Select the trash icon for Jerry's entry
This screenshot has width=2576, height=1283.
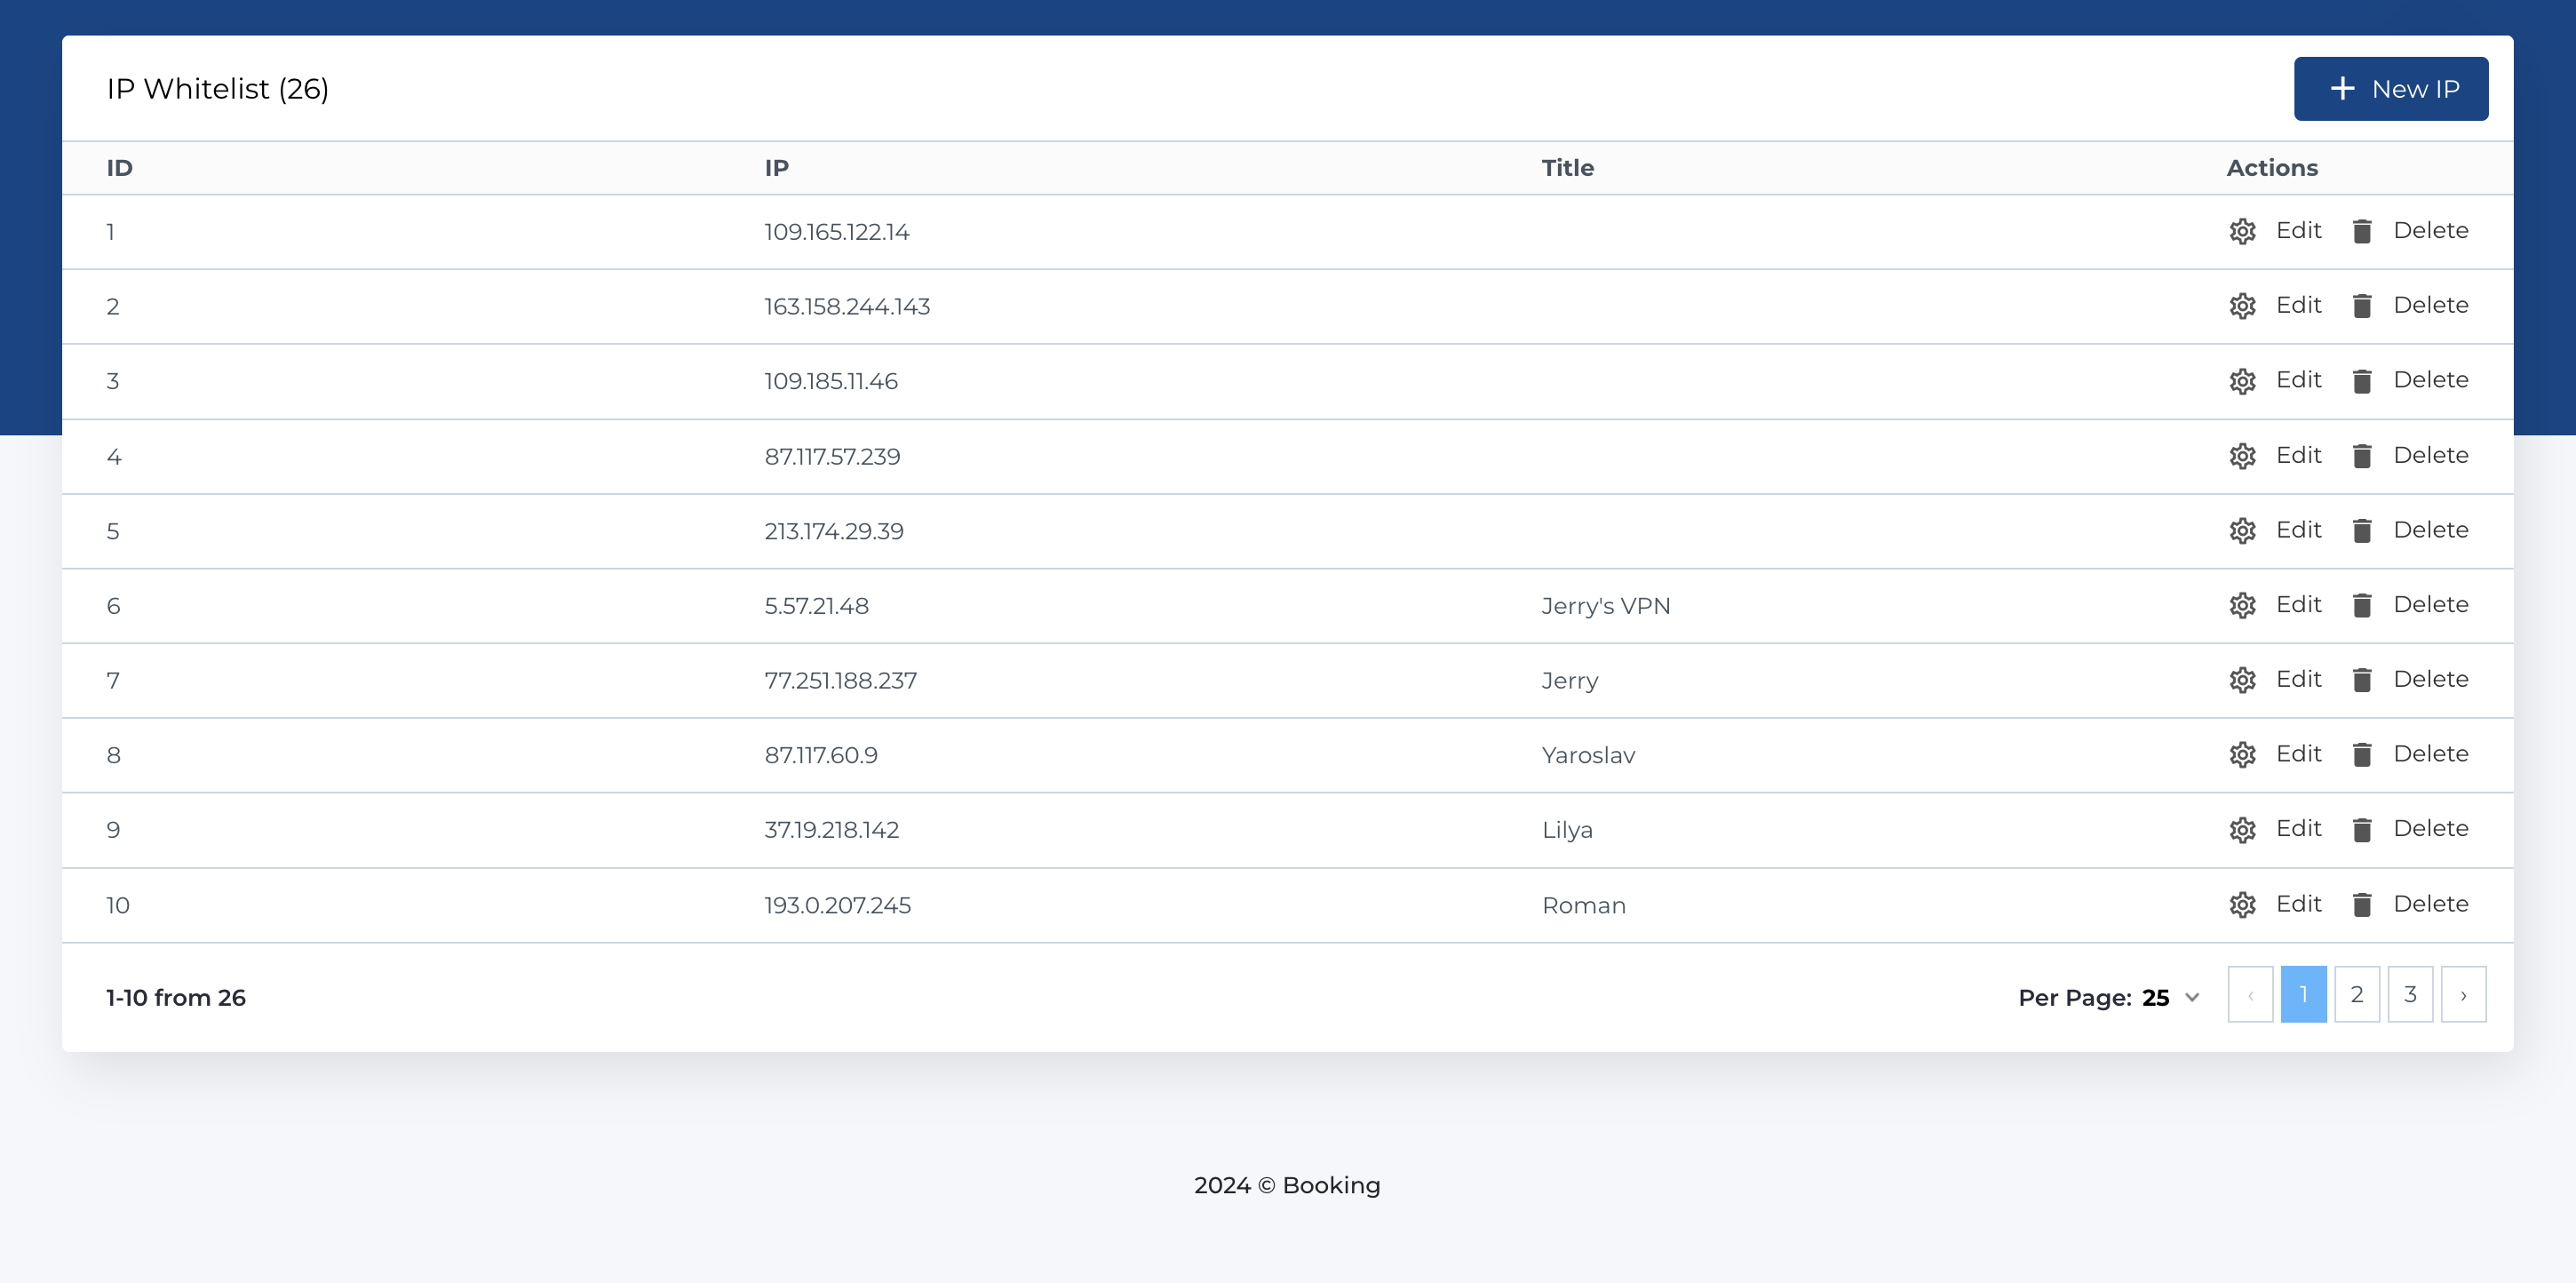click(2364, 680)
